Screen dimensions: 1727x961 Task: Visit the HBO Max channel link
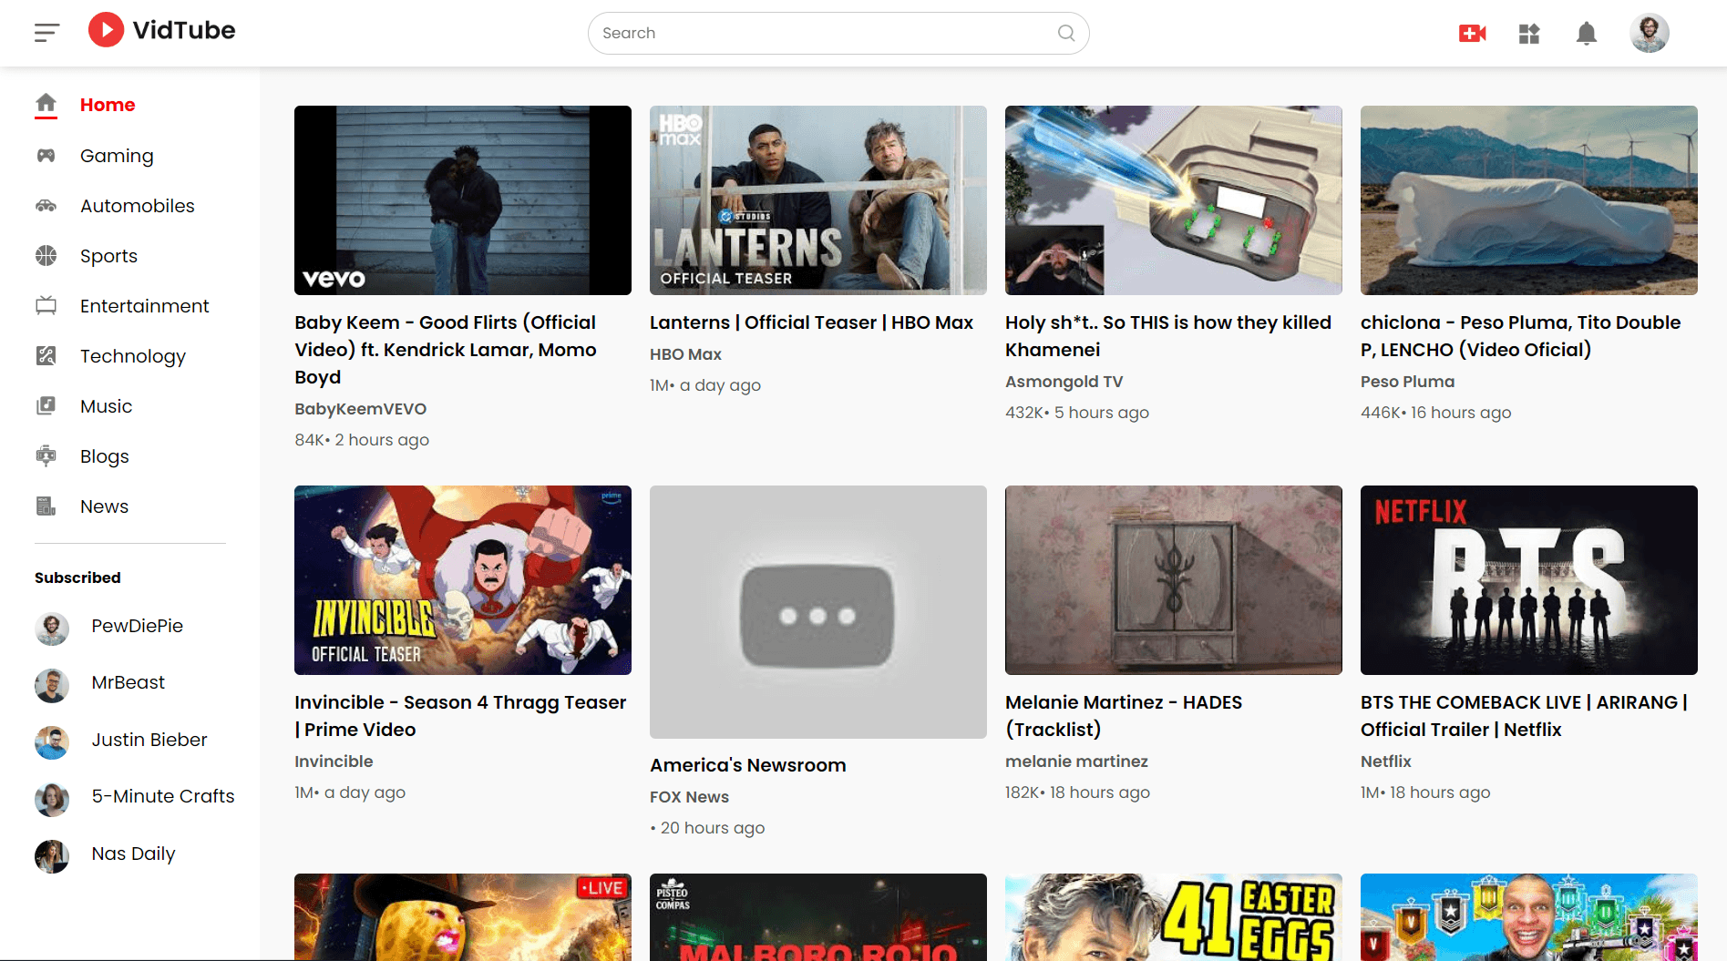685,354
